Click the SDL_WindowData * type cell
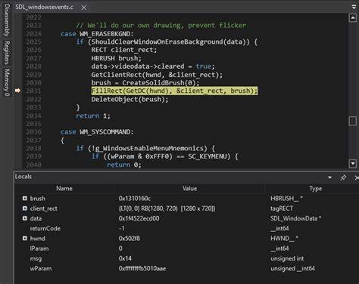Image resolution: width=359 pixels, height=284 pixels. pyautogui.click(x=295, y=218)
